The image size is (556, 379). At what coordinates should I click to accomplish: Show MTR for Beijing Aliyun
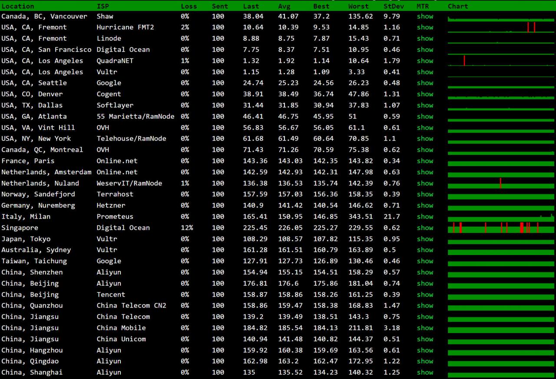point(425,284)
